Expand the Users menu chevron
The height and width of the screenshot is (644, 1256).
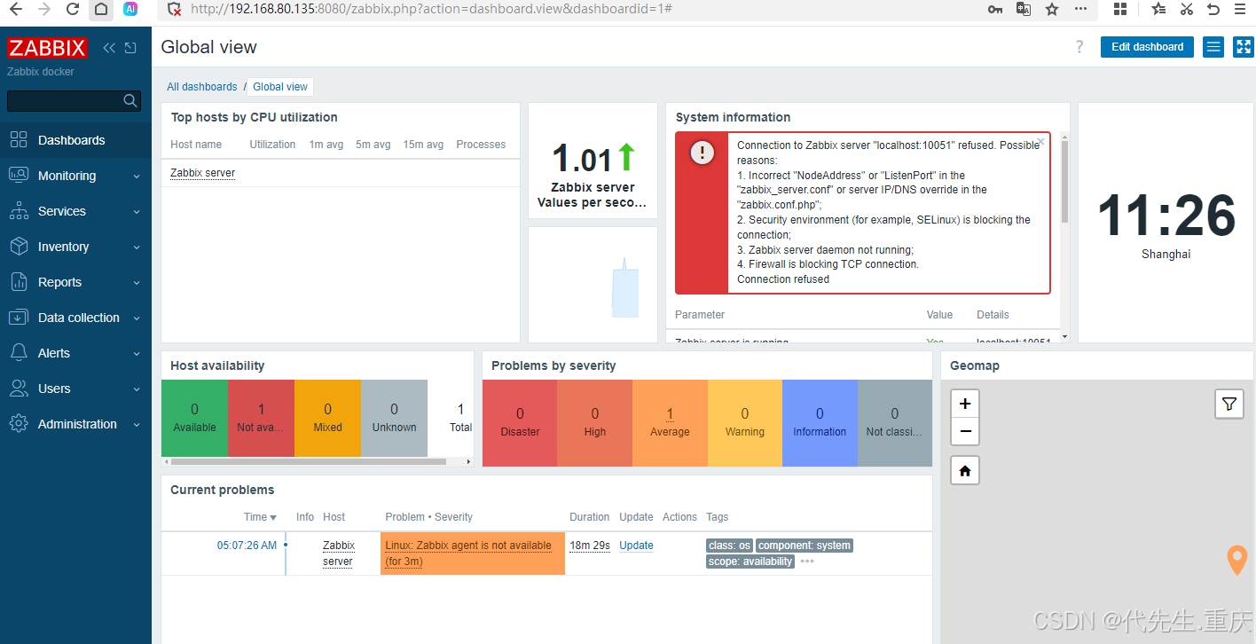(x=138, y=389)
